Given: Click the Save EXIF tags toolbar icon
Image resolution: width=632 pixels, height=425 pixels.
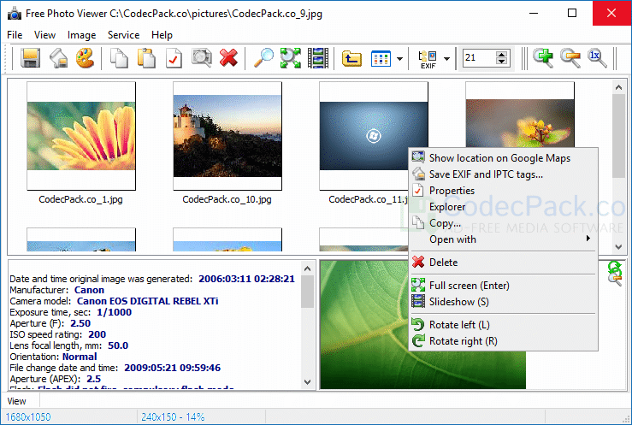Looking at the screenshot, I should pos(58,58).
